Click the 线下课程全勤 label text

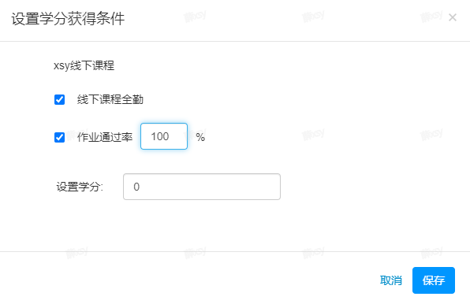[x=110, y=100]
